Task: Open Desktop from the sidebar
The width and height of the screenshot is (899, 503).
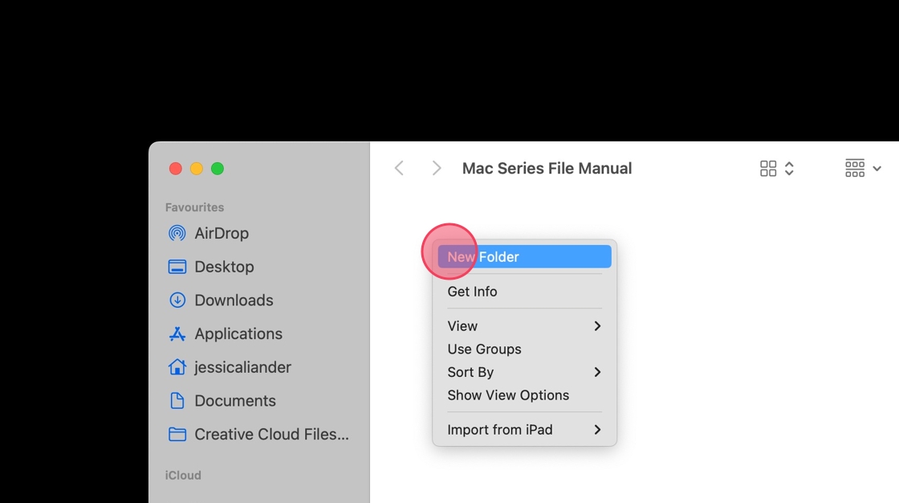Action: 223,267
